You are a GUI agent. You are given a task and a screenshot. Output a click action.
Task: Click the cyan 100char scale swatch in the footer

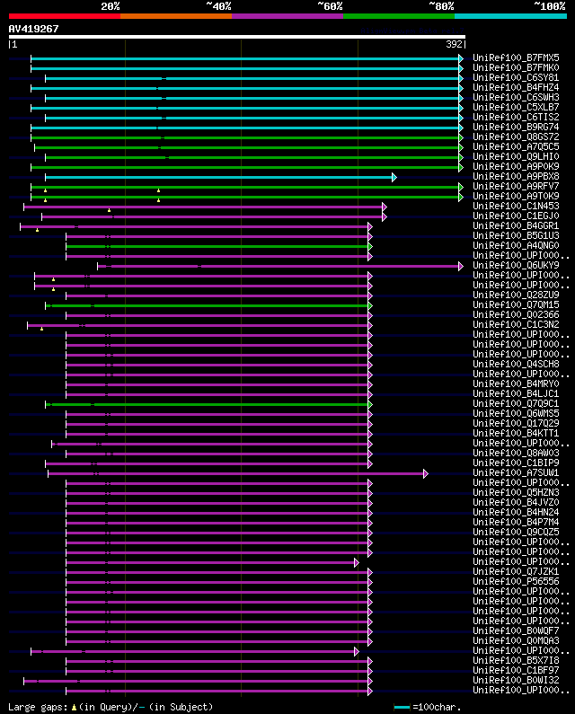[402, 707]
